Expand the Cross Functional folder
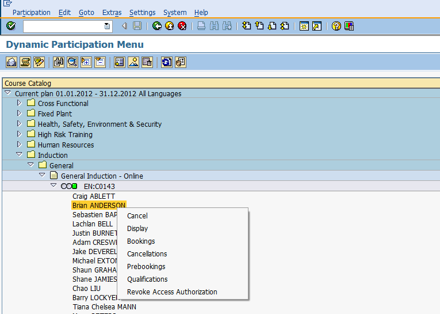Screen dimensions: 440x314 point(19,103)
